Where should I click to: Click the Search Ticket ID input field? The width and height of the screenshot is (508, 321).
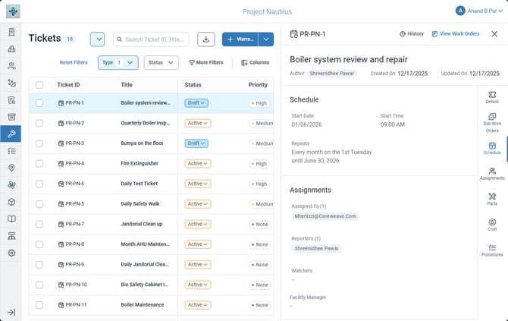point(151,39)
